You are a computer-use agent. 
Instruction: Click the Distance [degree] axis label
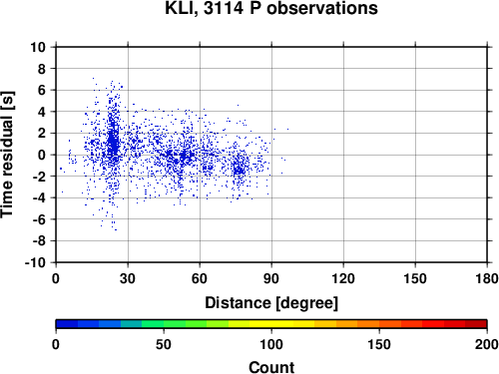click(x=271, y=303)
